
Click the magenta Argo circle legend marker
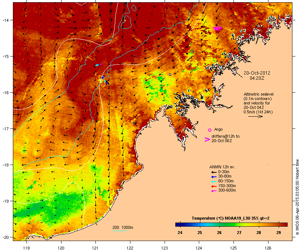pyautogui.click(x=210, y=130)
